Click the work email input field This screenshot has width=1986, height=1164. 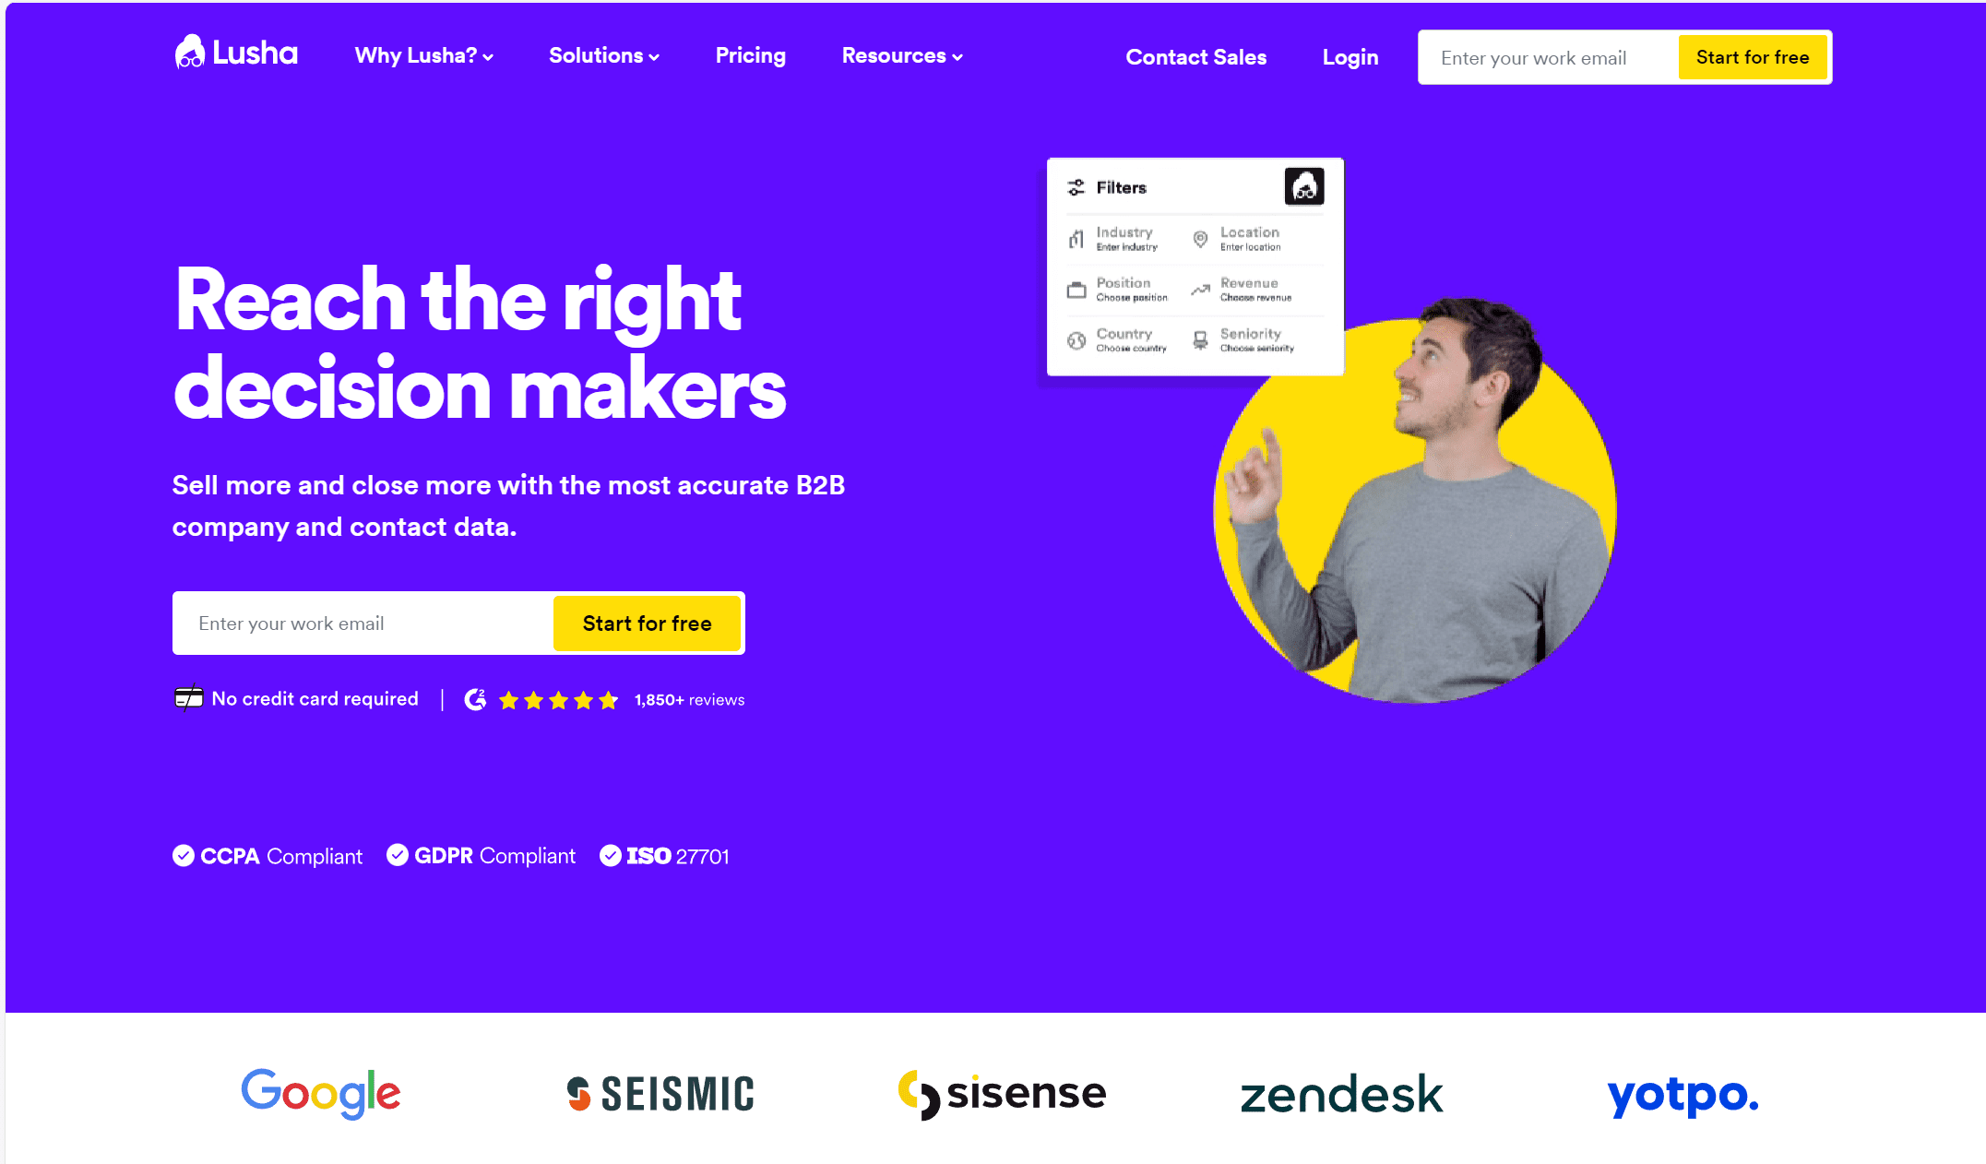click(366, 623)
